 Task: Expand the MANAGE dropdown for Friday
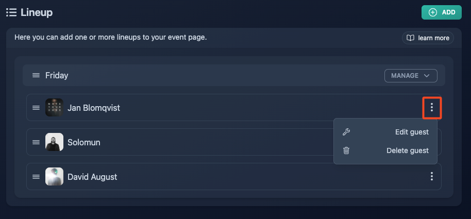pos(411,76)
